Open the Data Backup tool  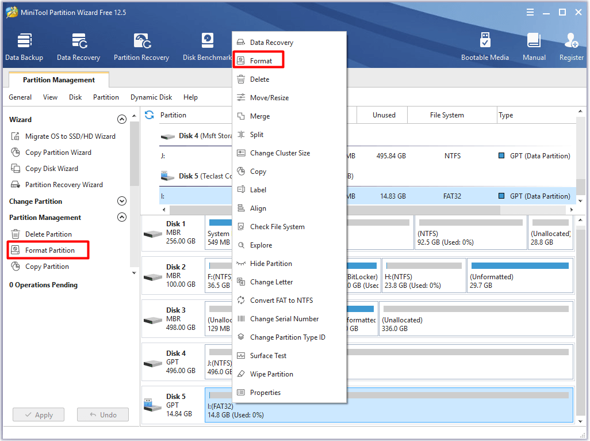coord(24,47)
